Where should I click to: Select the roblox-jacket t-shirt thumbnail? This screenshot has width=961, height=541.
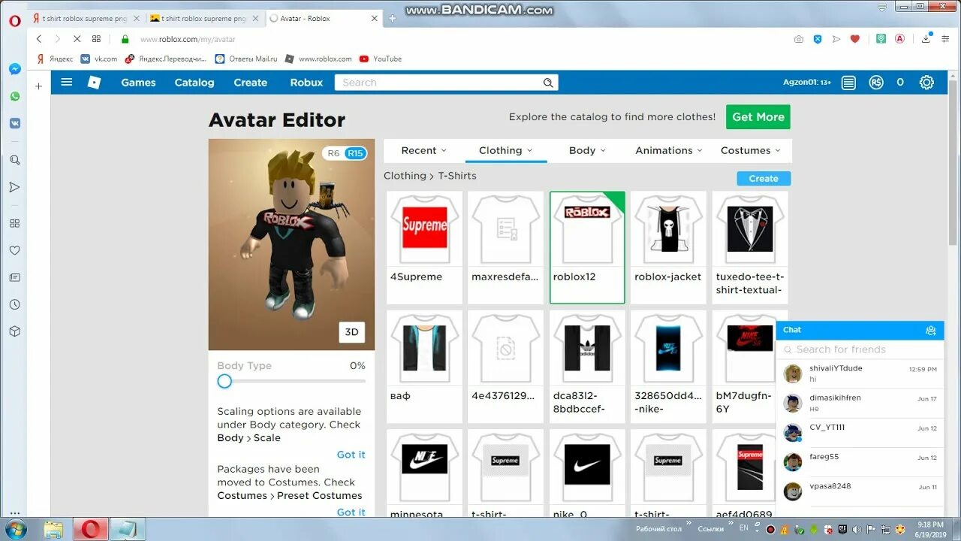point(668,228)
